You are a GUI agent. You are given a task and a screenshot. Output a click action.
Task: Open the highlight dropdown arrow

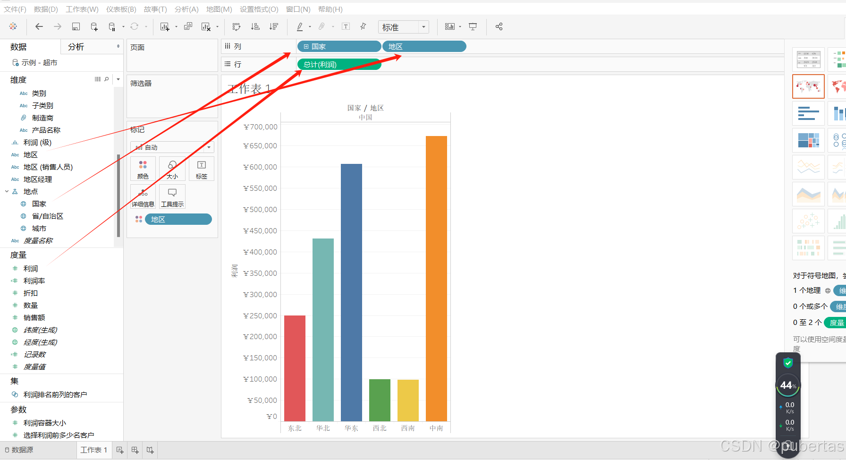(310, 27)
